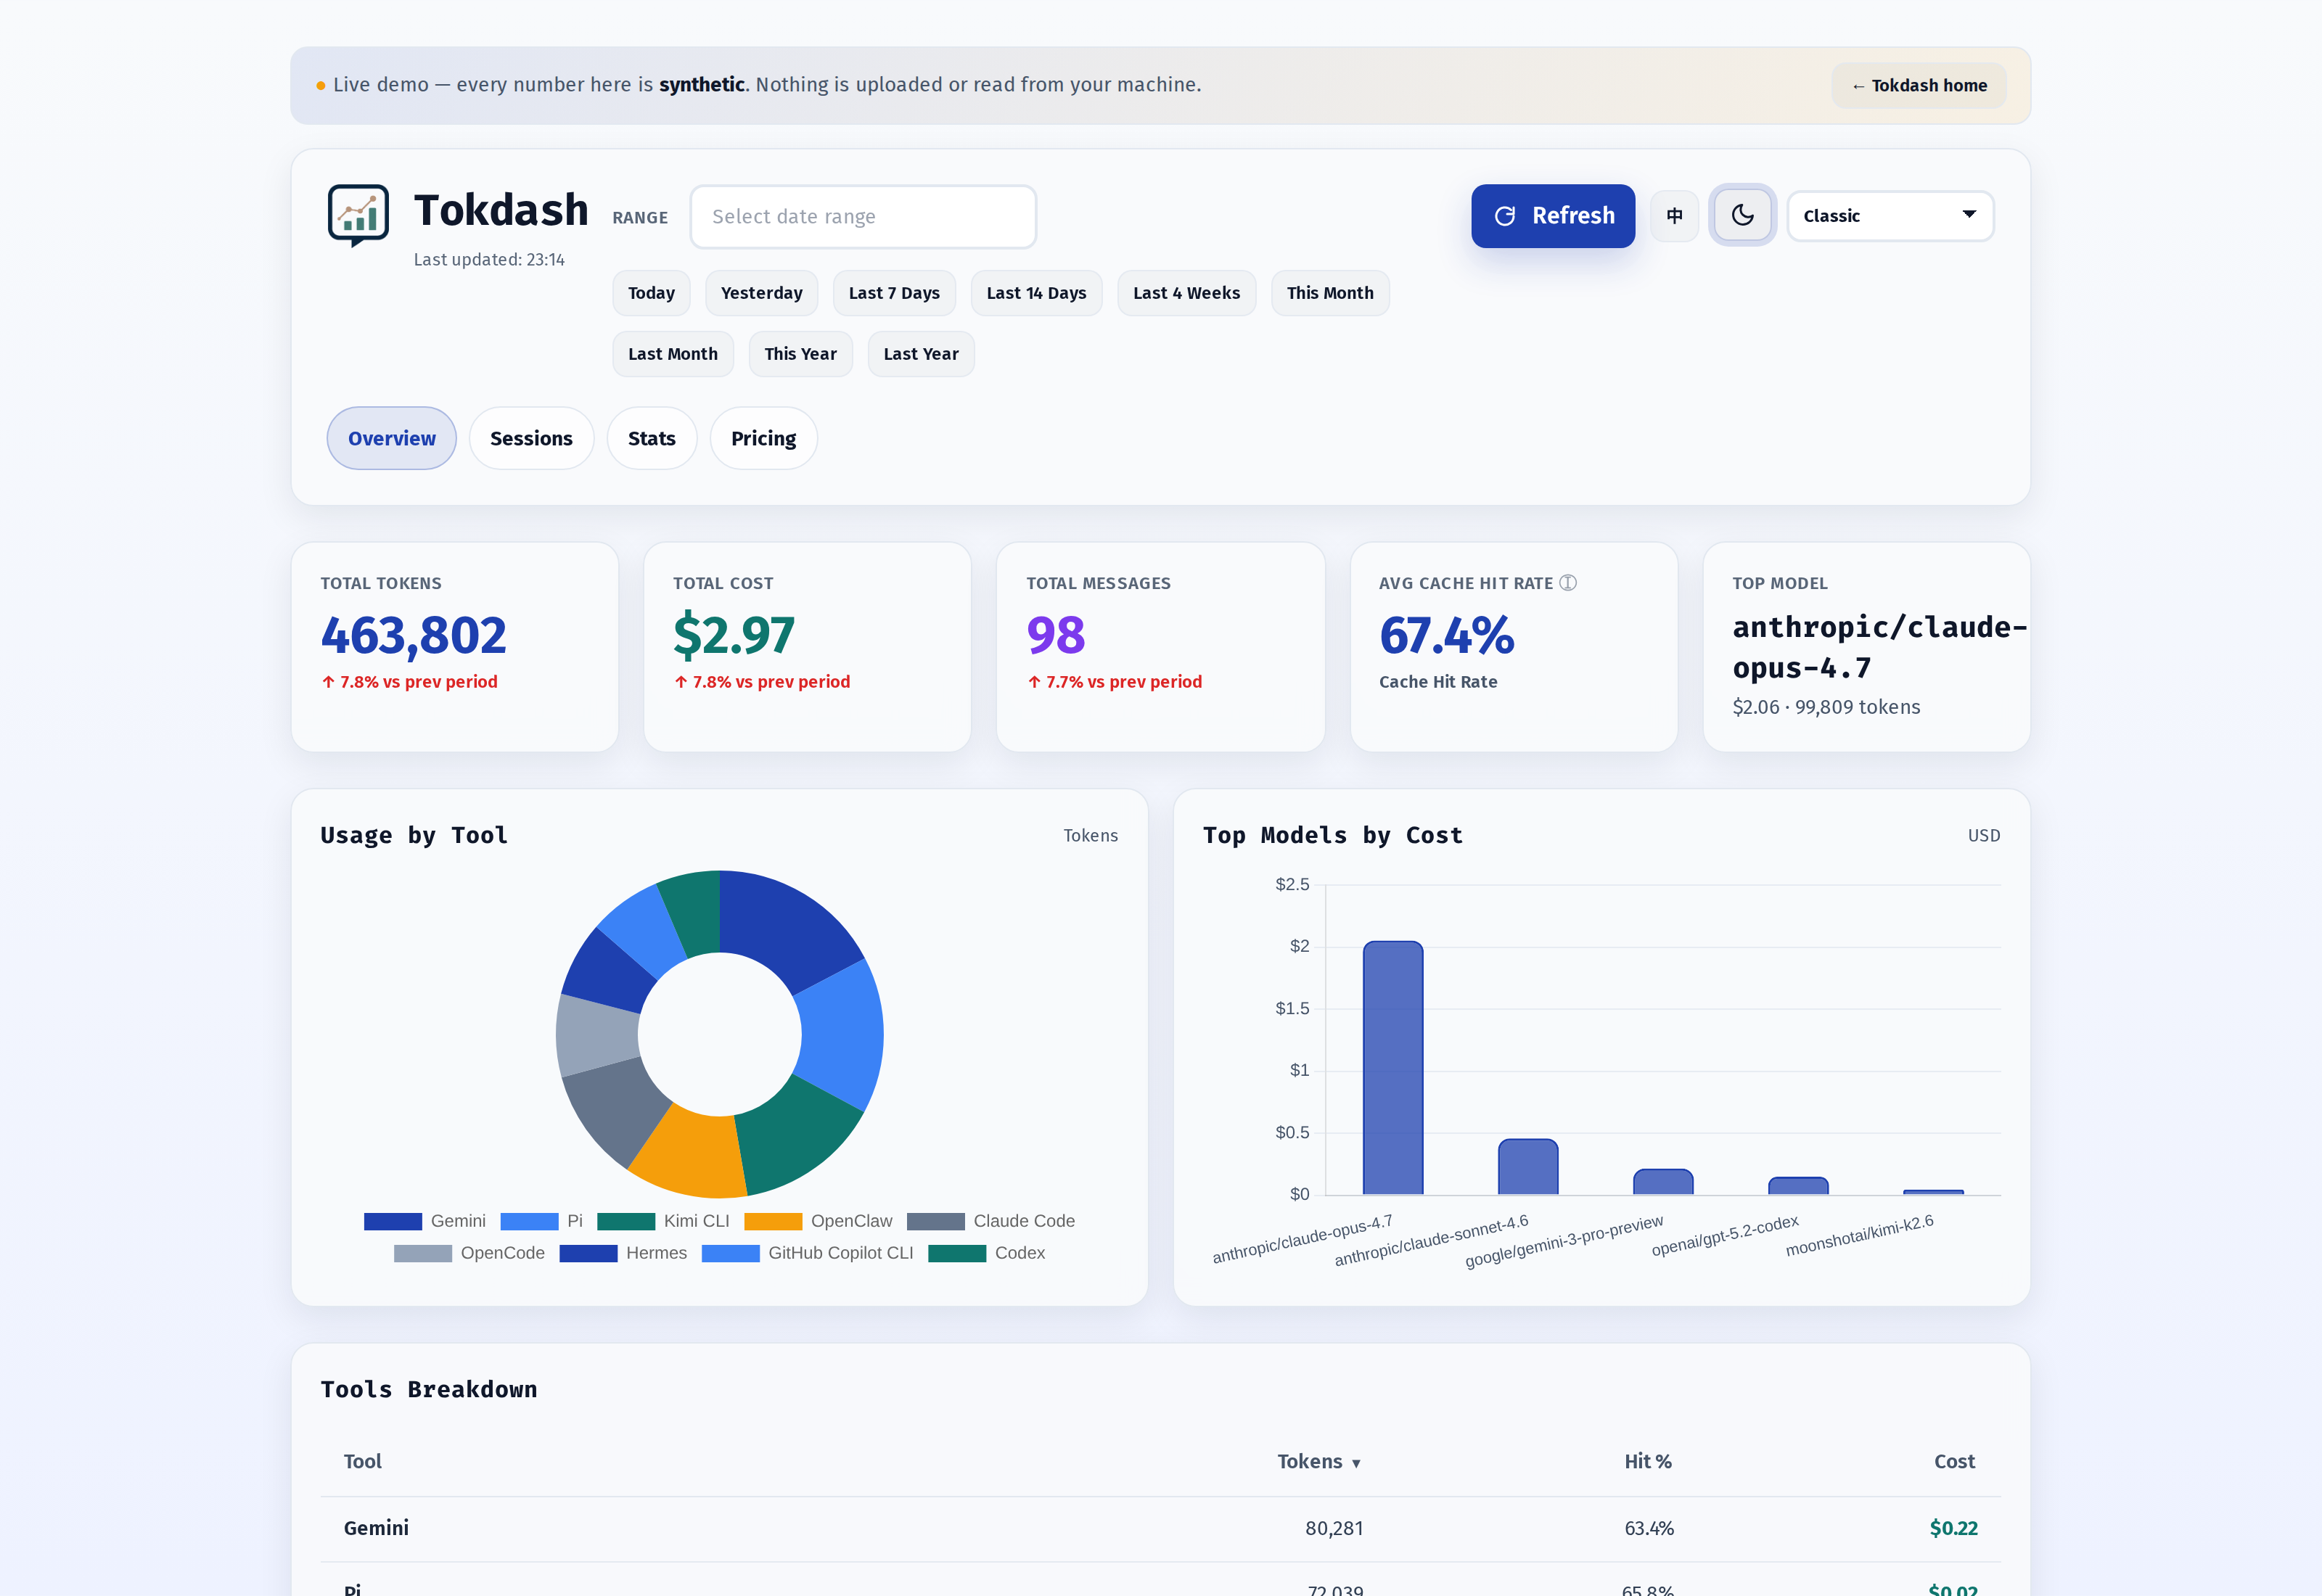Open the Sessions tab
The width and height of the screenshot is (2322, 1596).
tap(531, 438)
